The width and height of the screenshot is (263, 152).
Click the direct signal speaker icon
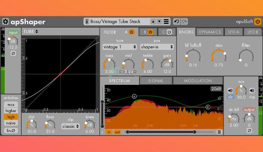[230, 90]
